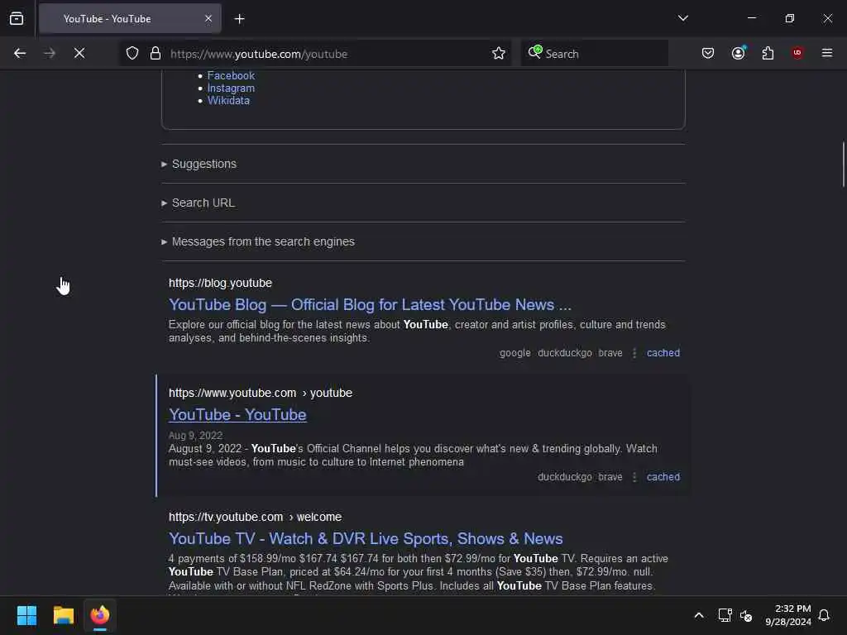Open the Wikidata link
The image size is (847, 635).
(228, 100)
